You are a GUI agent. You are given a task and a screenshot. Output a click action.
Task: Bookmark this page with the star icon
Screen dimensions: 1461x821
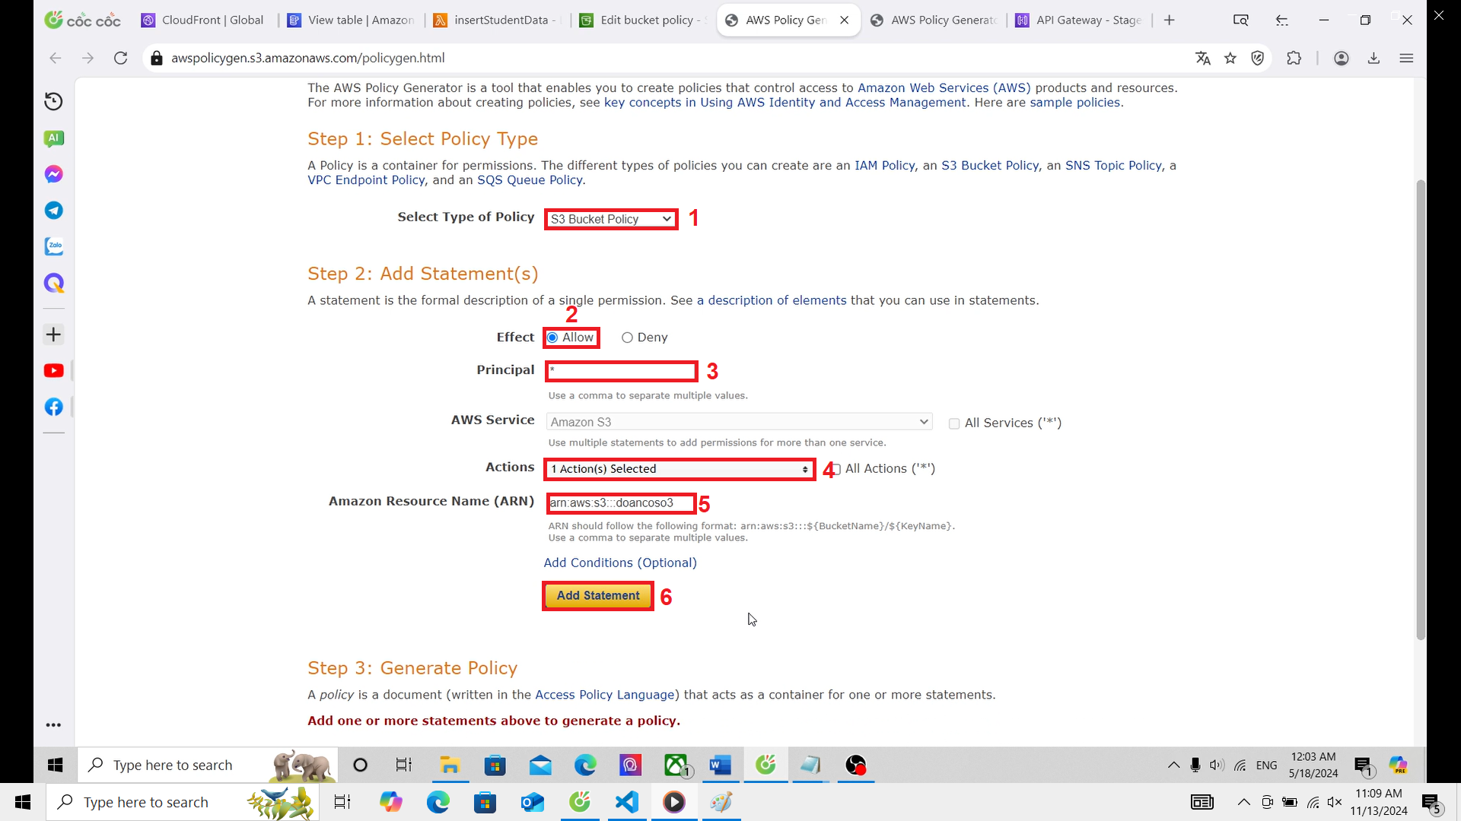[x=1230, y=58]
